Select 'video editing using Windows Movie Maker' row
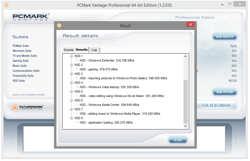The height and width of the screenshot is (161, 250). click(x=122, y=96)
